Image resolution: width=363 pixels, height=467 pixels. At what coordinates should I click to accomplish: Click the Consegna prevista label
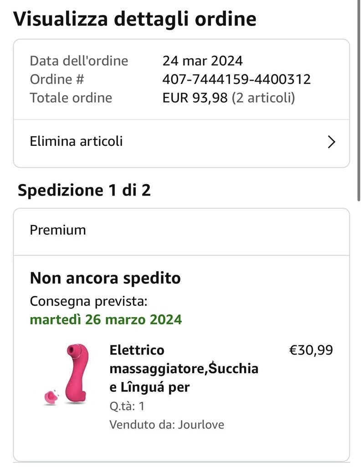89,302
